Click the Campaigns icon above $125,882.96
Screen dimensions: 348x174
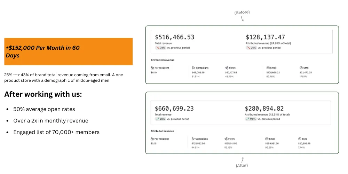193,139
